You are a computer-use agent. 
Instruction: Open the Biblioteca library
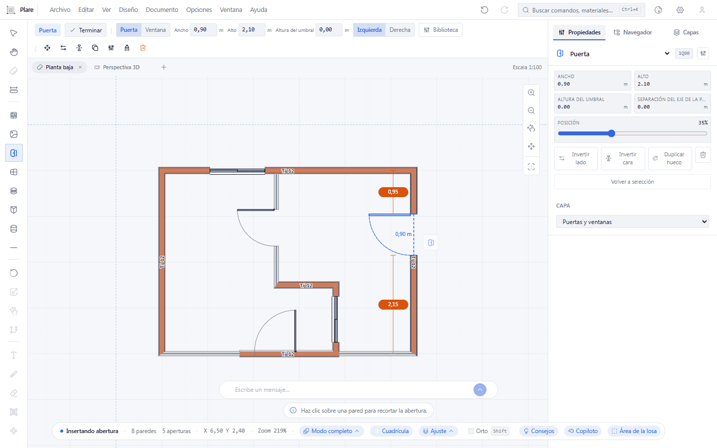441,30
